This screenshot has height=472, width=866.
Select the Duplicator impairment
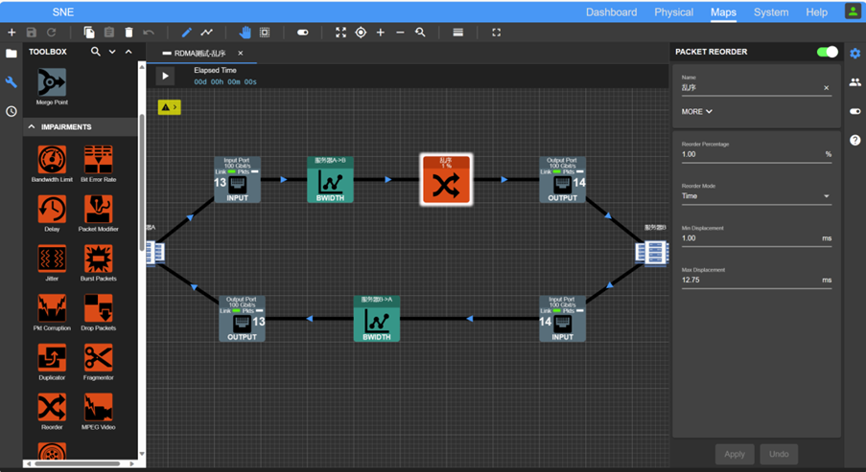click(52, 362)
